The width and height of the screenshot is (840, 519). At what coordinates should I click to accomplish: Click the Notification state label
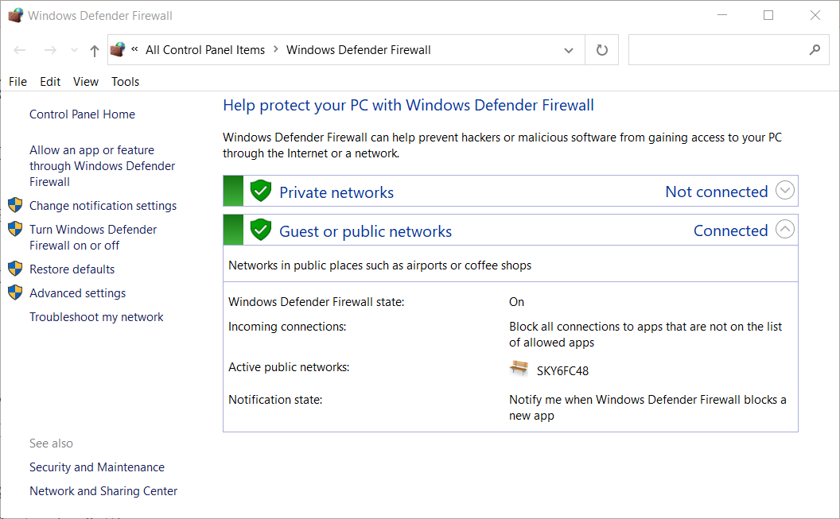tap(275, 400)
